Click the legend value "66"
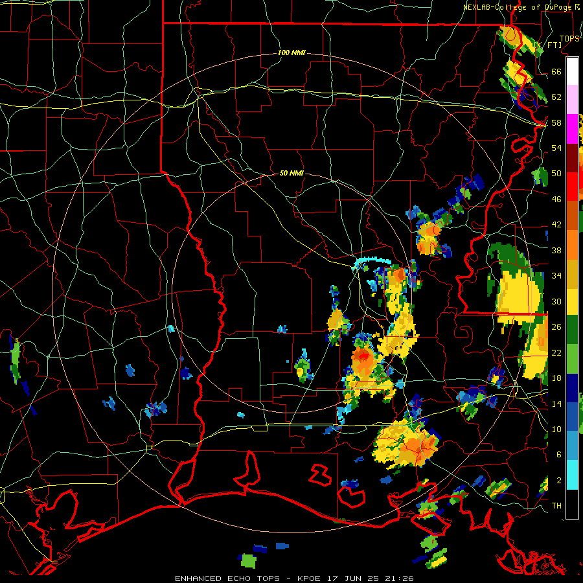 (556, 71)
